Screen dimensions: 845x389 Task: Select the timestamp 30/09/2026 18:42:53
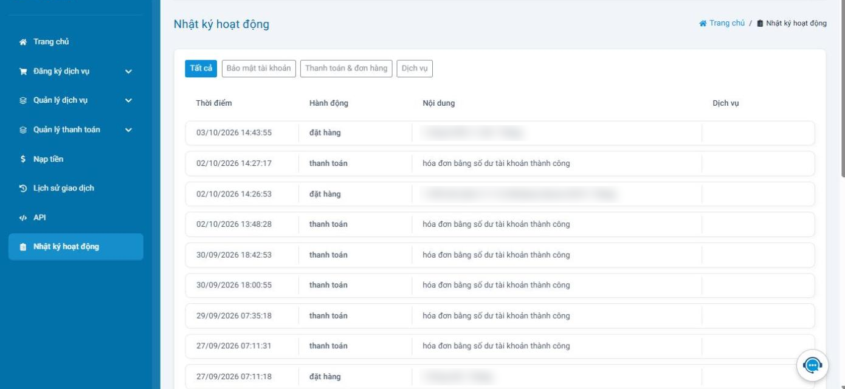pos(234,255)
